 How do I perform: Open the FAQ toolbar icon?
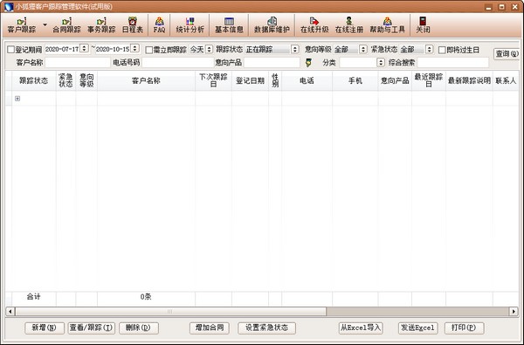(159, 25)
